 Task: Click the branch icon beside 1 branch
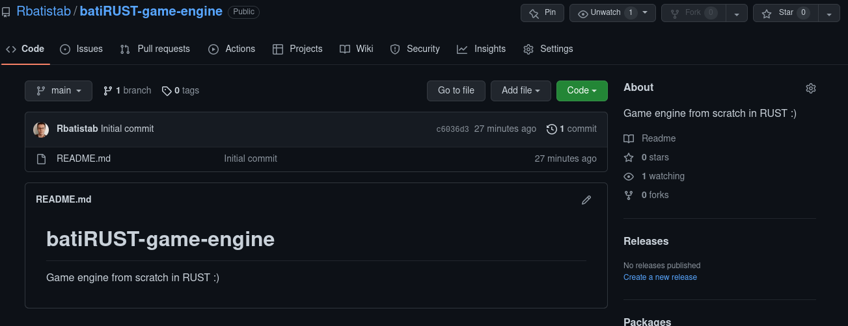pos(108,91)
